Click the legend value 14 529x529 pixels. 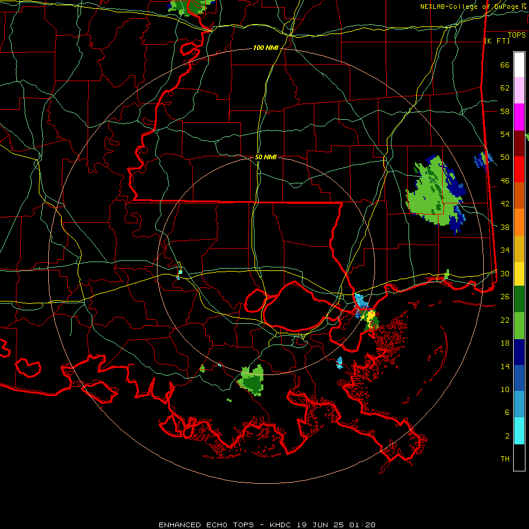click(505, 366)
